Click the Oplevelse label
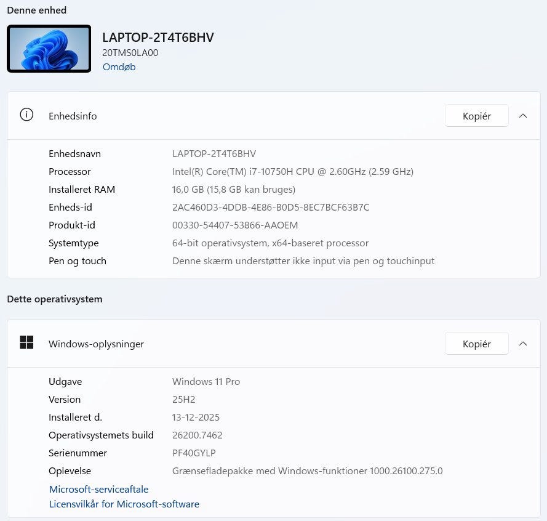This screenshot has height=521, width=547. [x=70, y=471]
